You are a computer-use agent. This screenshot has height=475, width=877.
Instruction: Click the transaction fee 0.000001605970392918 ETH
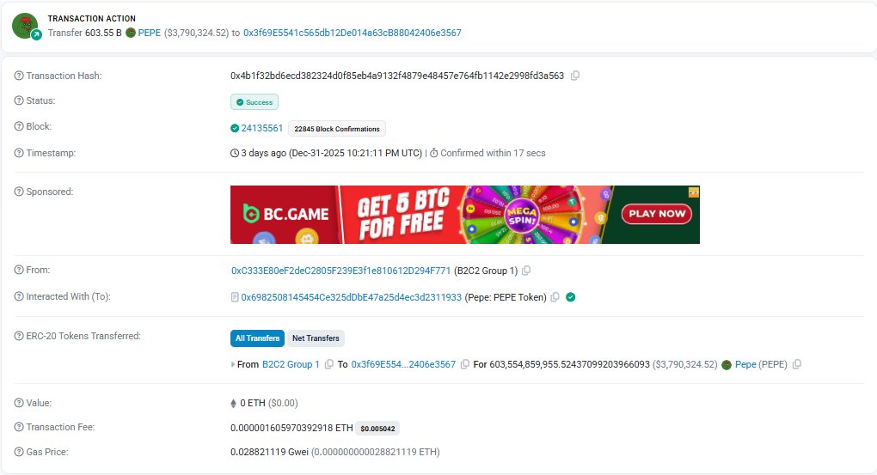[x=291, y=428]
